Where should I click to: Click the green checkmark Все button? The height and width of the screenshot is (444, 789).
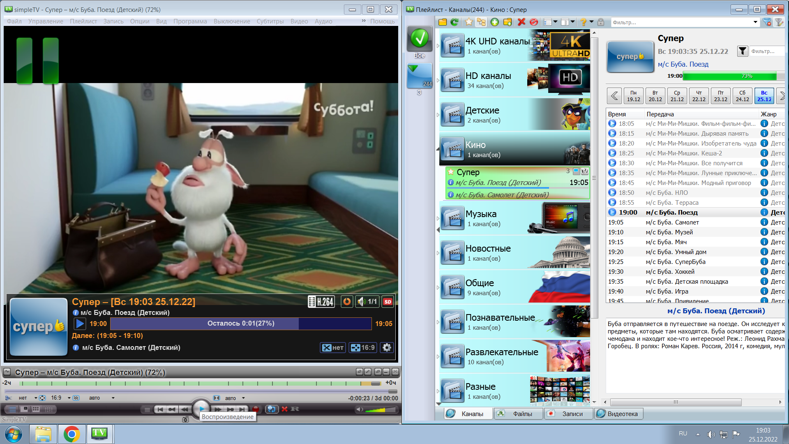420,43
